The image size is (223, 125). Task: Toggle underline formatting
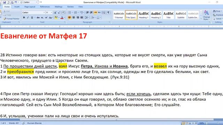click(32, 18)
